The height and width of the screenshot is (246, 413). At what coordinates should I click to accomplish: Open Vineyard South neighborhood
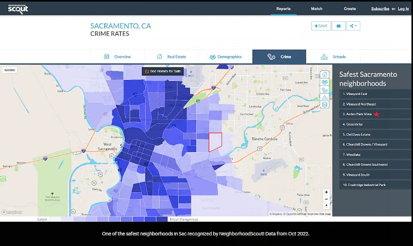click(x=375, y=175)
